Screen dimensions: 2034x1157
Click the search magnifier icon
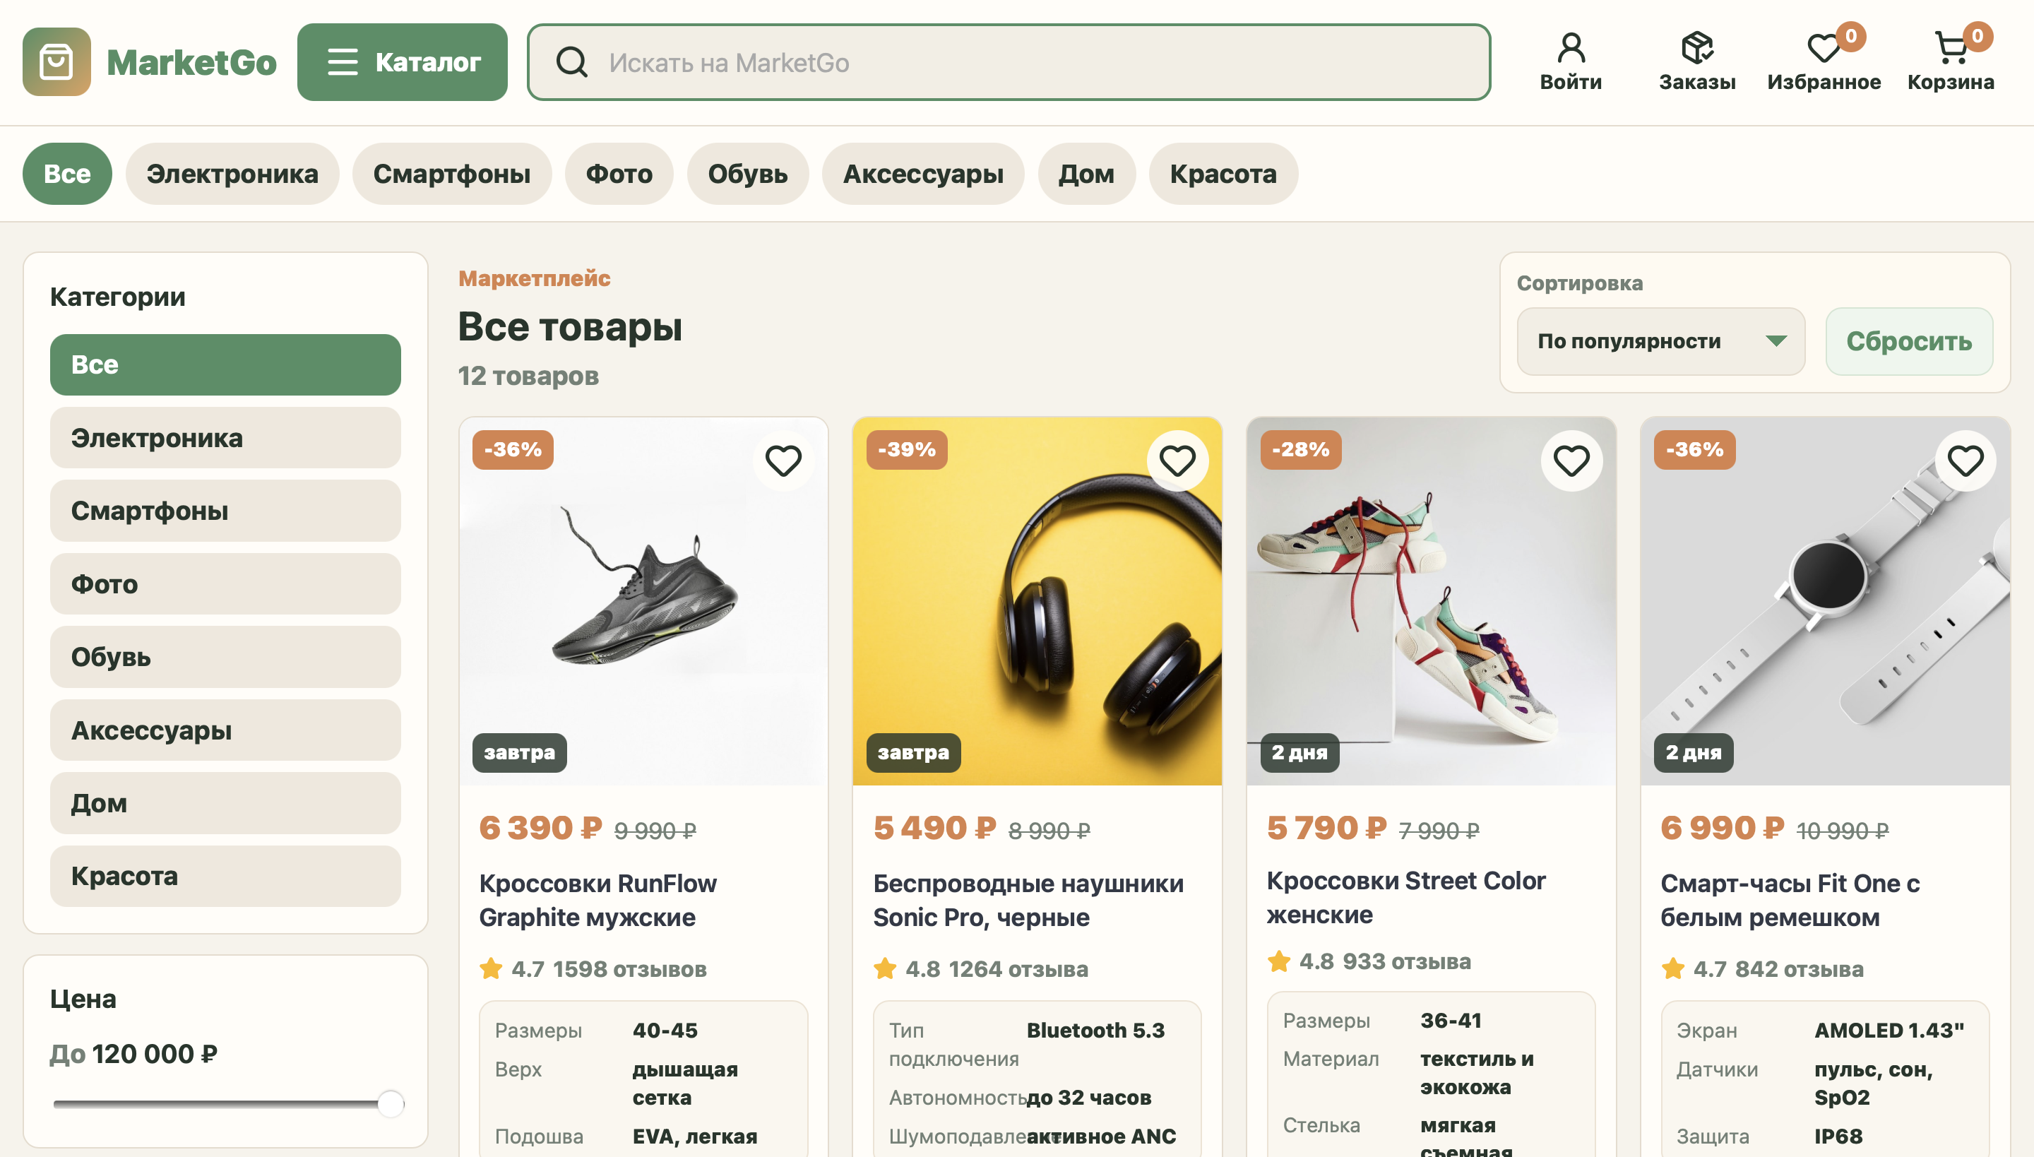[x=571, y=62]
